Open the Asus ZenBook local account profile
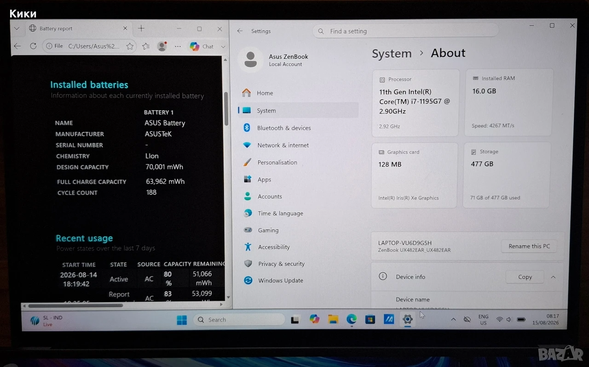The image size is (589, 367). [274, 60]
